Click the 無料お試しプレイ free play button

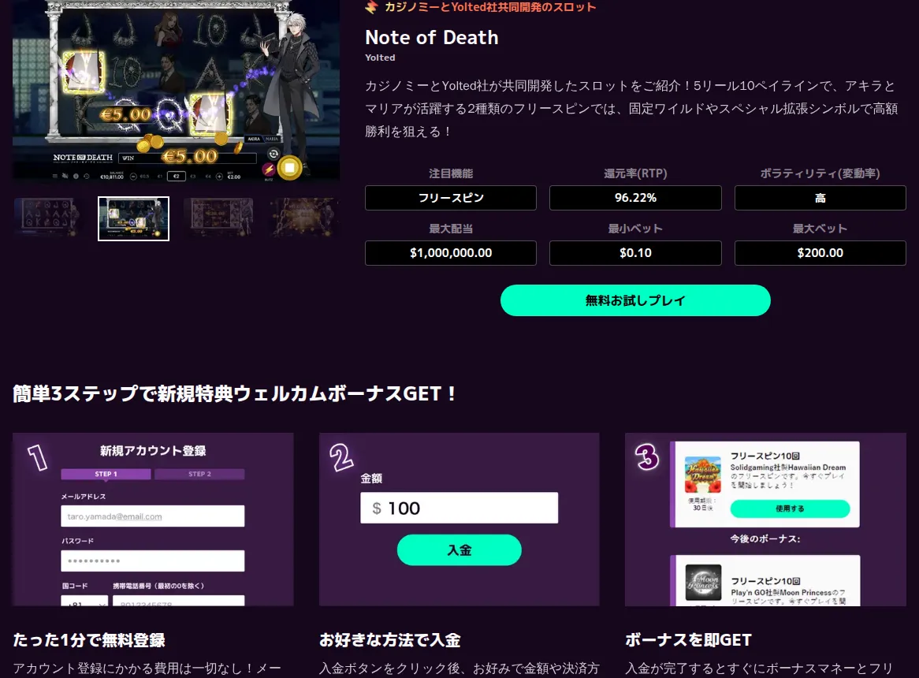[x=635, y=300]
